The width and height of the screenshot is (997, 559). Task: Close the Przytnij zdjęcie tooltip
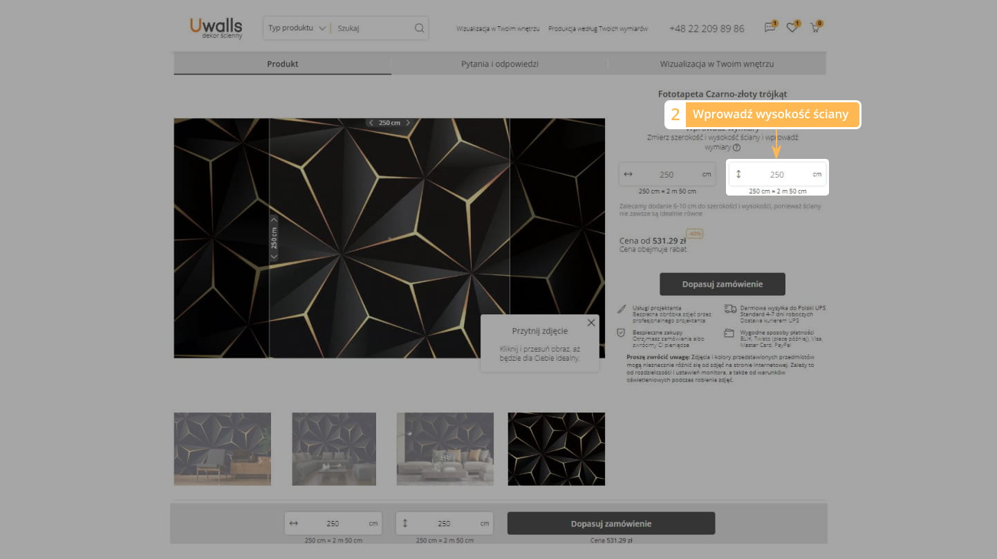590,323
